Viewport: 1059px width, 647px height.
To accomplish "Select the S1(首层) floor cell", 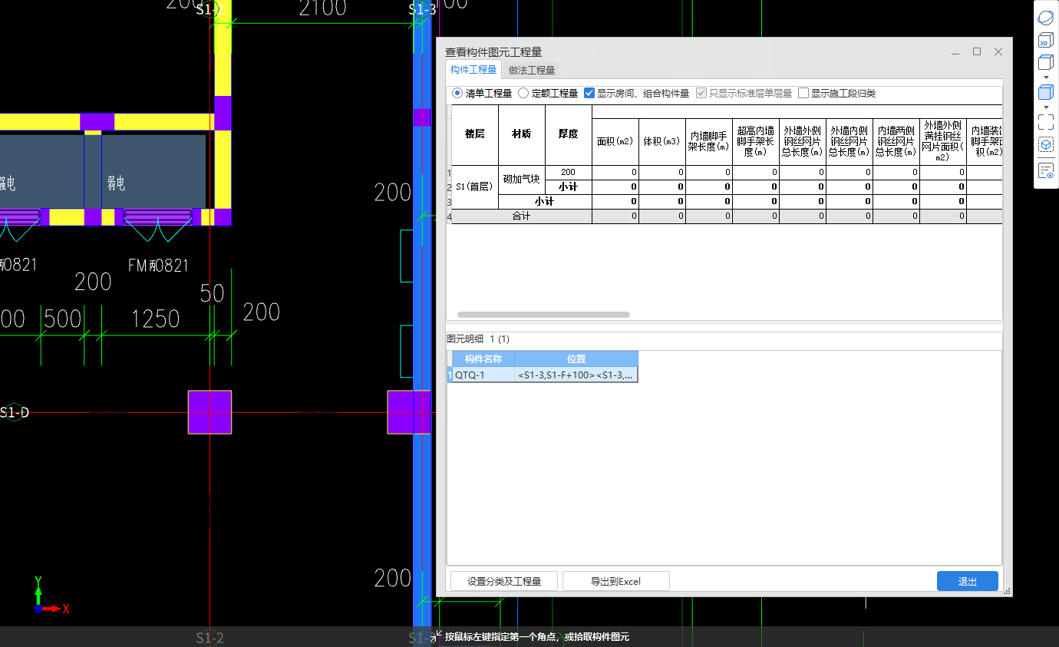I will pos(475,187).
